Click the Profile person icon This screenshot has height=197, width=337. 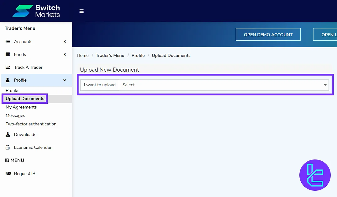point(8,80)
